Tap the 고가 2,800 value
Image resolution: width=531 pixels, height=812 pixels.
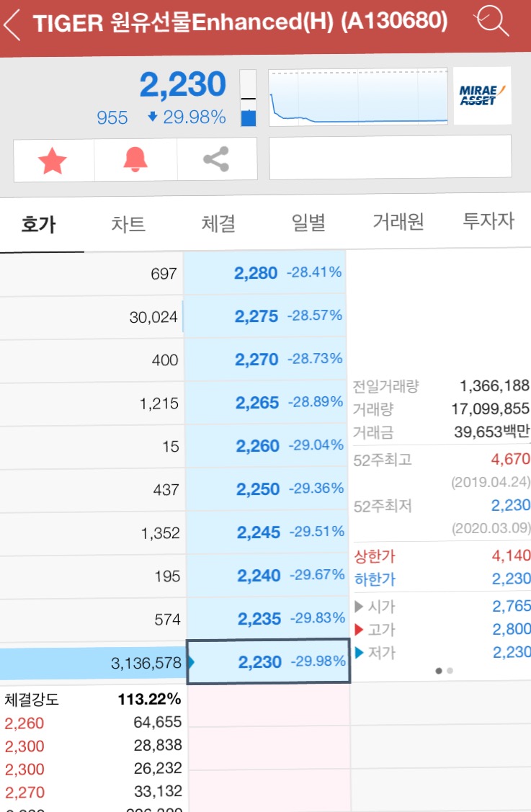pos(512,629)
